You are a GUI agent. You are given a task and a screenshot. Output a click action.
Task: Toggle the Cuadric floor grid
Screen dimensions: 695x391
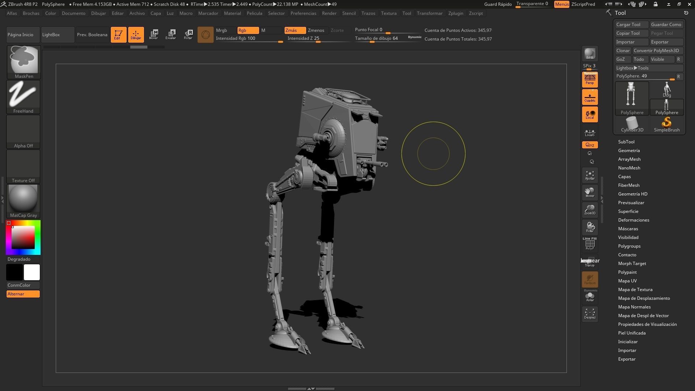click(590, 97)
